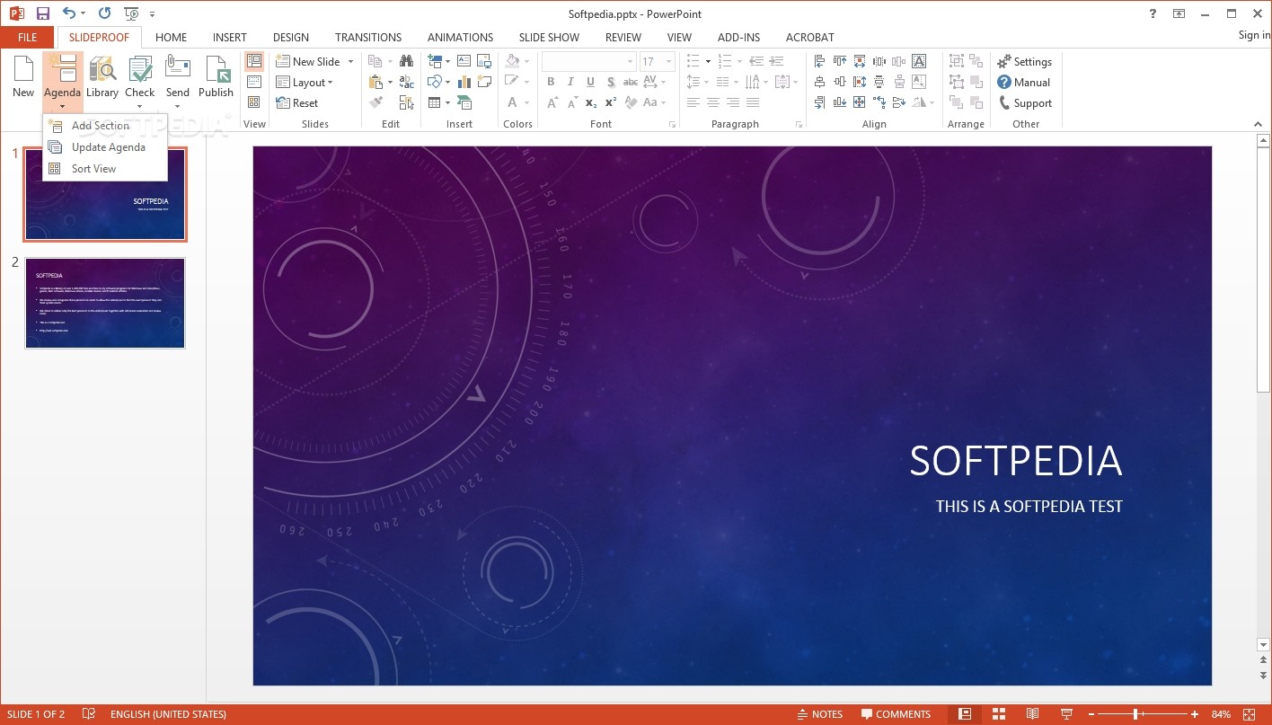Switch to the TRANSITIONS tab
This screenshot has width=1272, height=725.
click(368, 37)
